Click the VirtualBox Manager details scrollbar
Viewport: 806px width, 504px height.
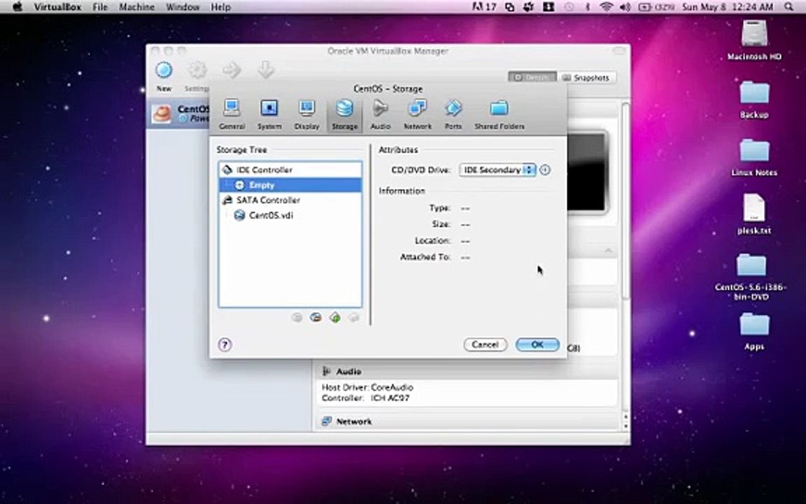click(625, 201)
